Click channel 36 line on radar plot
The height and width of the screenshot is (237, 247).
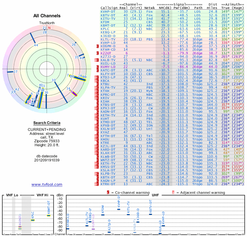coord(46,101)
